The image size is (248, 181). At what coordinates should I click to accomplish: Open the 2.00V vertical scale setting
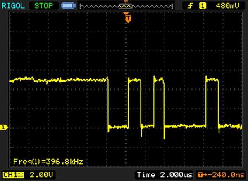click(x=41, y=175)
